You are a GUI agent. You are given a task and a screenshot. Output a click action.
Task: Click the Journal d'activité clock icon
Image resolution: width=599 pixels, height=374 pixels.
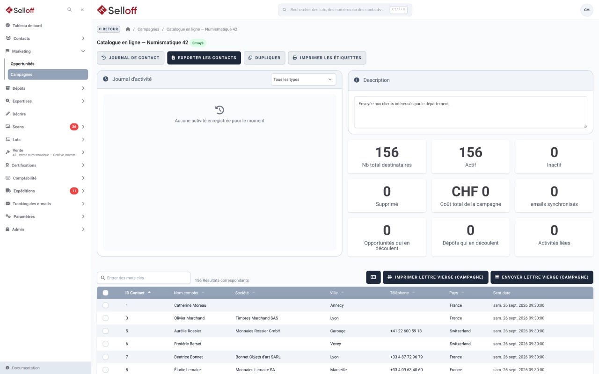106,79
